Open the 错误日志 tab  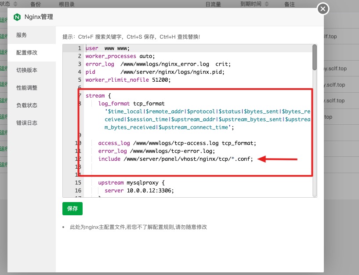coord(32,123)
